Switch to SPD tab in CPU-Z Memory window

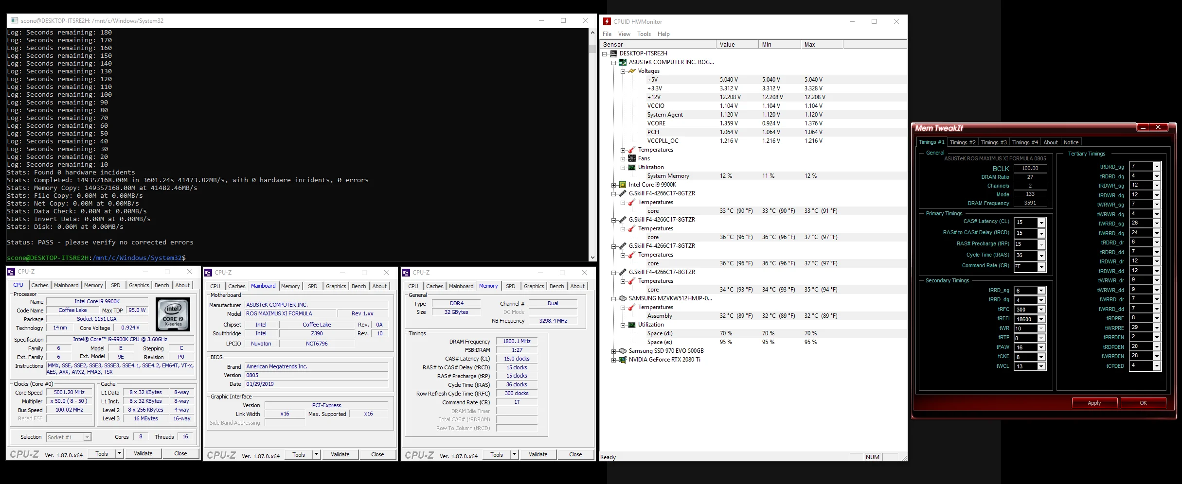[x=510, y=286]
